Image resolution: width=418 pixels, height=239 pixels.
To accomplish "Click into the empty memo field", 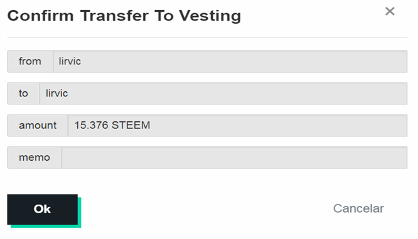I will [x=234, y=158].
